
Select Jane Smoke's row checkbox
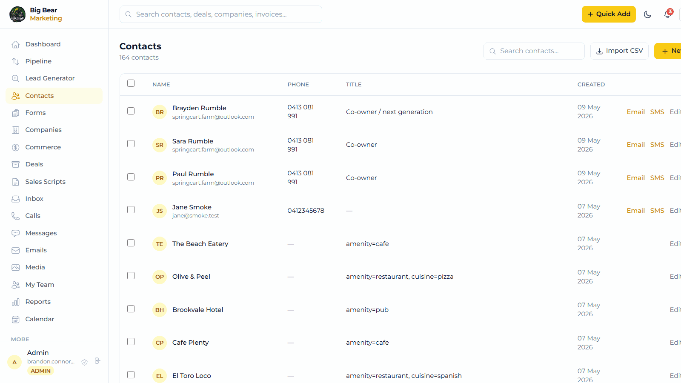click(131, 210)
